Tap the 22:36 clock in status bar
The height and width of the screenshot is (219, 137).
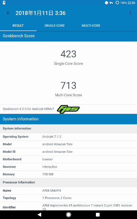pos(132,3)
